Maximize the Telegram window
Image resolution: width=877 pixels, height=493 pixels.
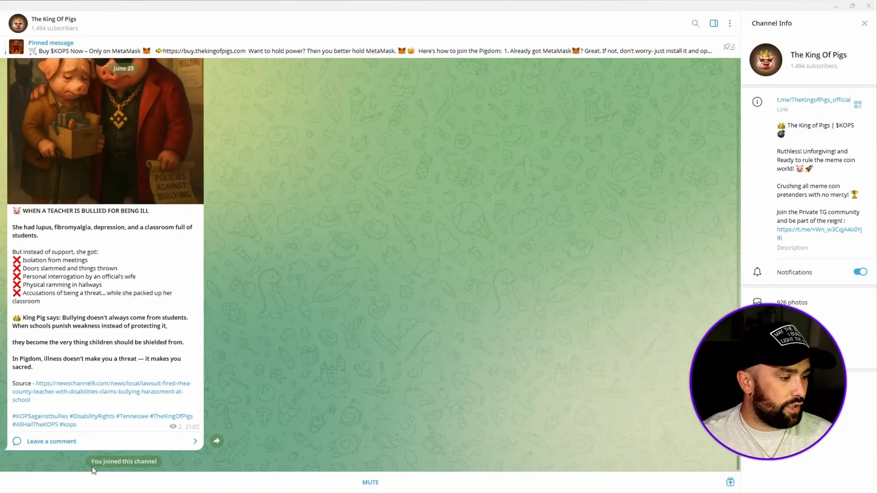tap(852, 6)
